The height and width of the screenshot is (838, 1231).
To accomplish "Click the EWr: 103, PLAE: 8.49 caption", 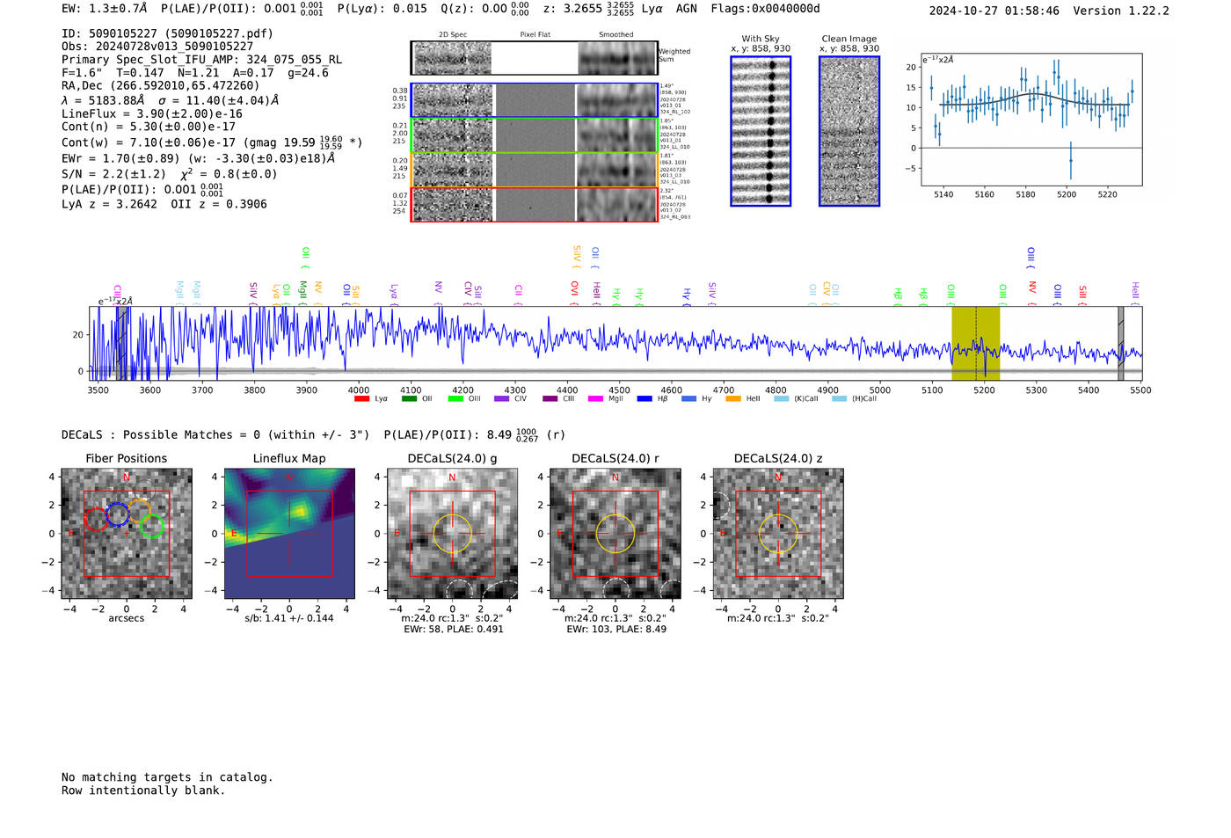I will [x=616, y=630].
